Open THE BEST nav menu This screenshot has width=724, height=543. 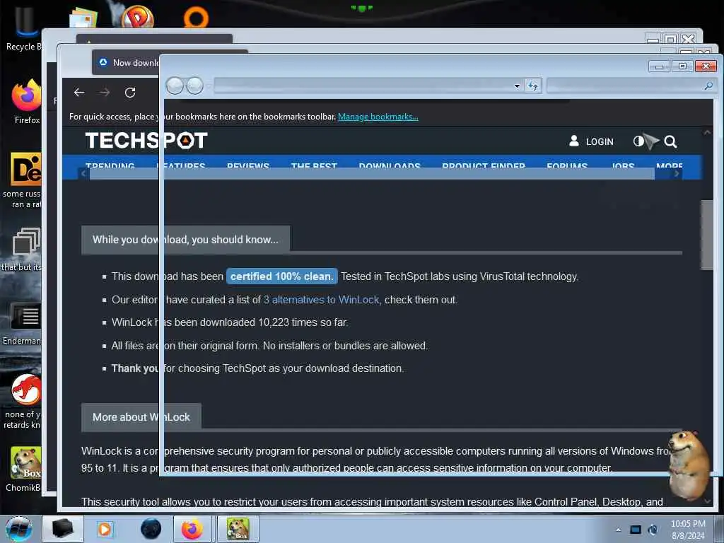pyautogui.click(x=314, y=165)
